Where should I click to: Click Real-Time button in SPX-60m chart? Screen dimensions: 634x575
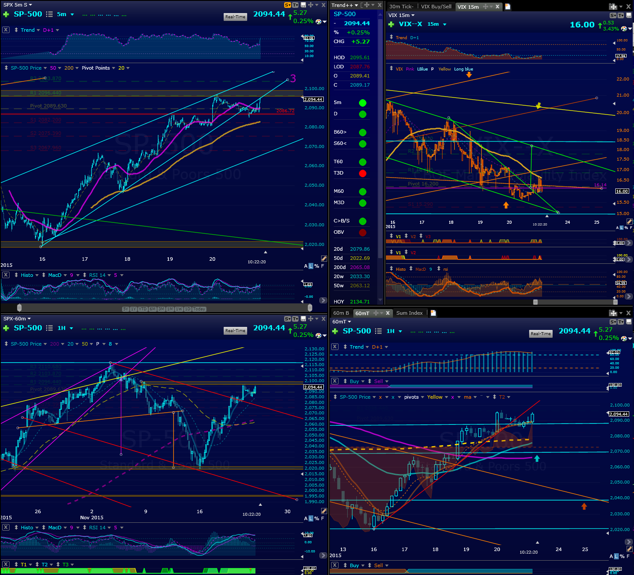click(x=235, y=331)
